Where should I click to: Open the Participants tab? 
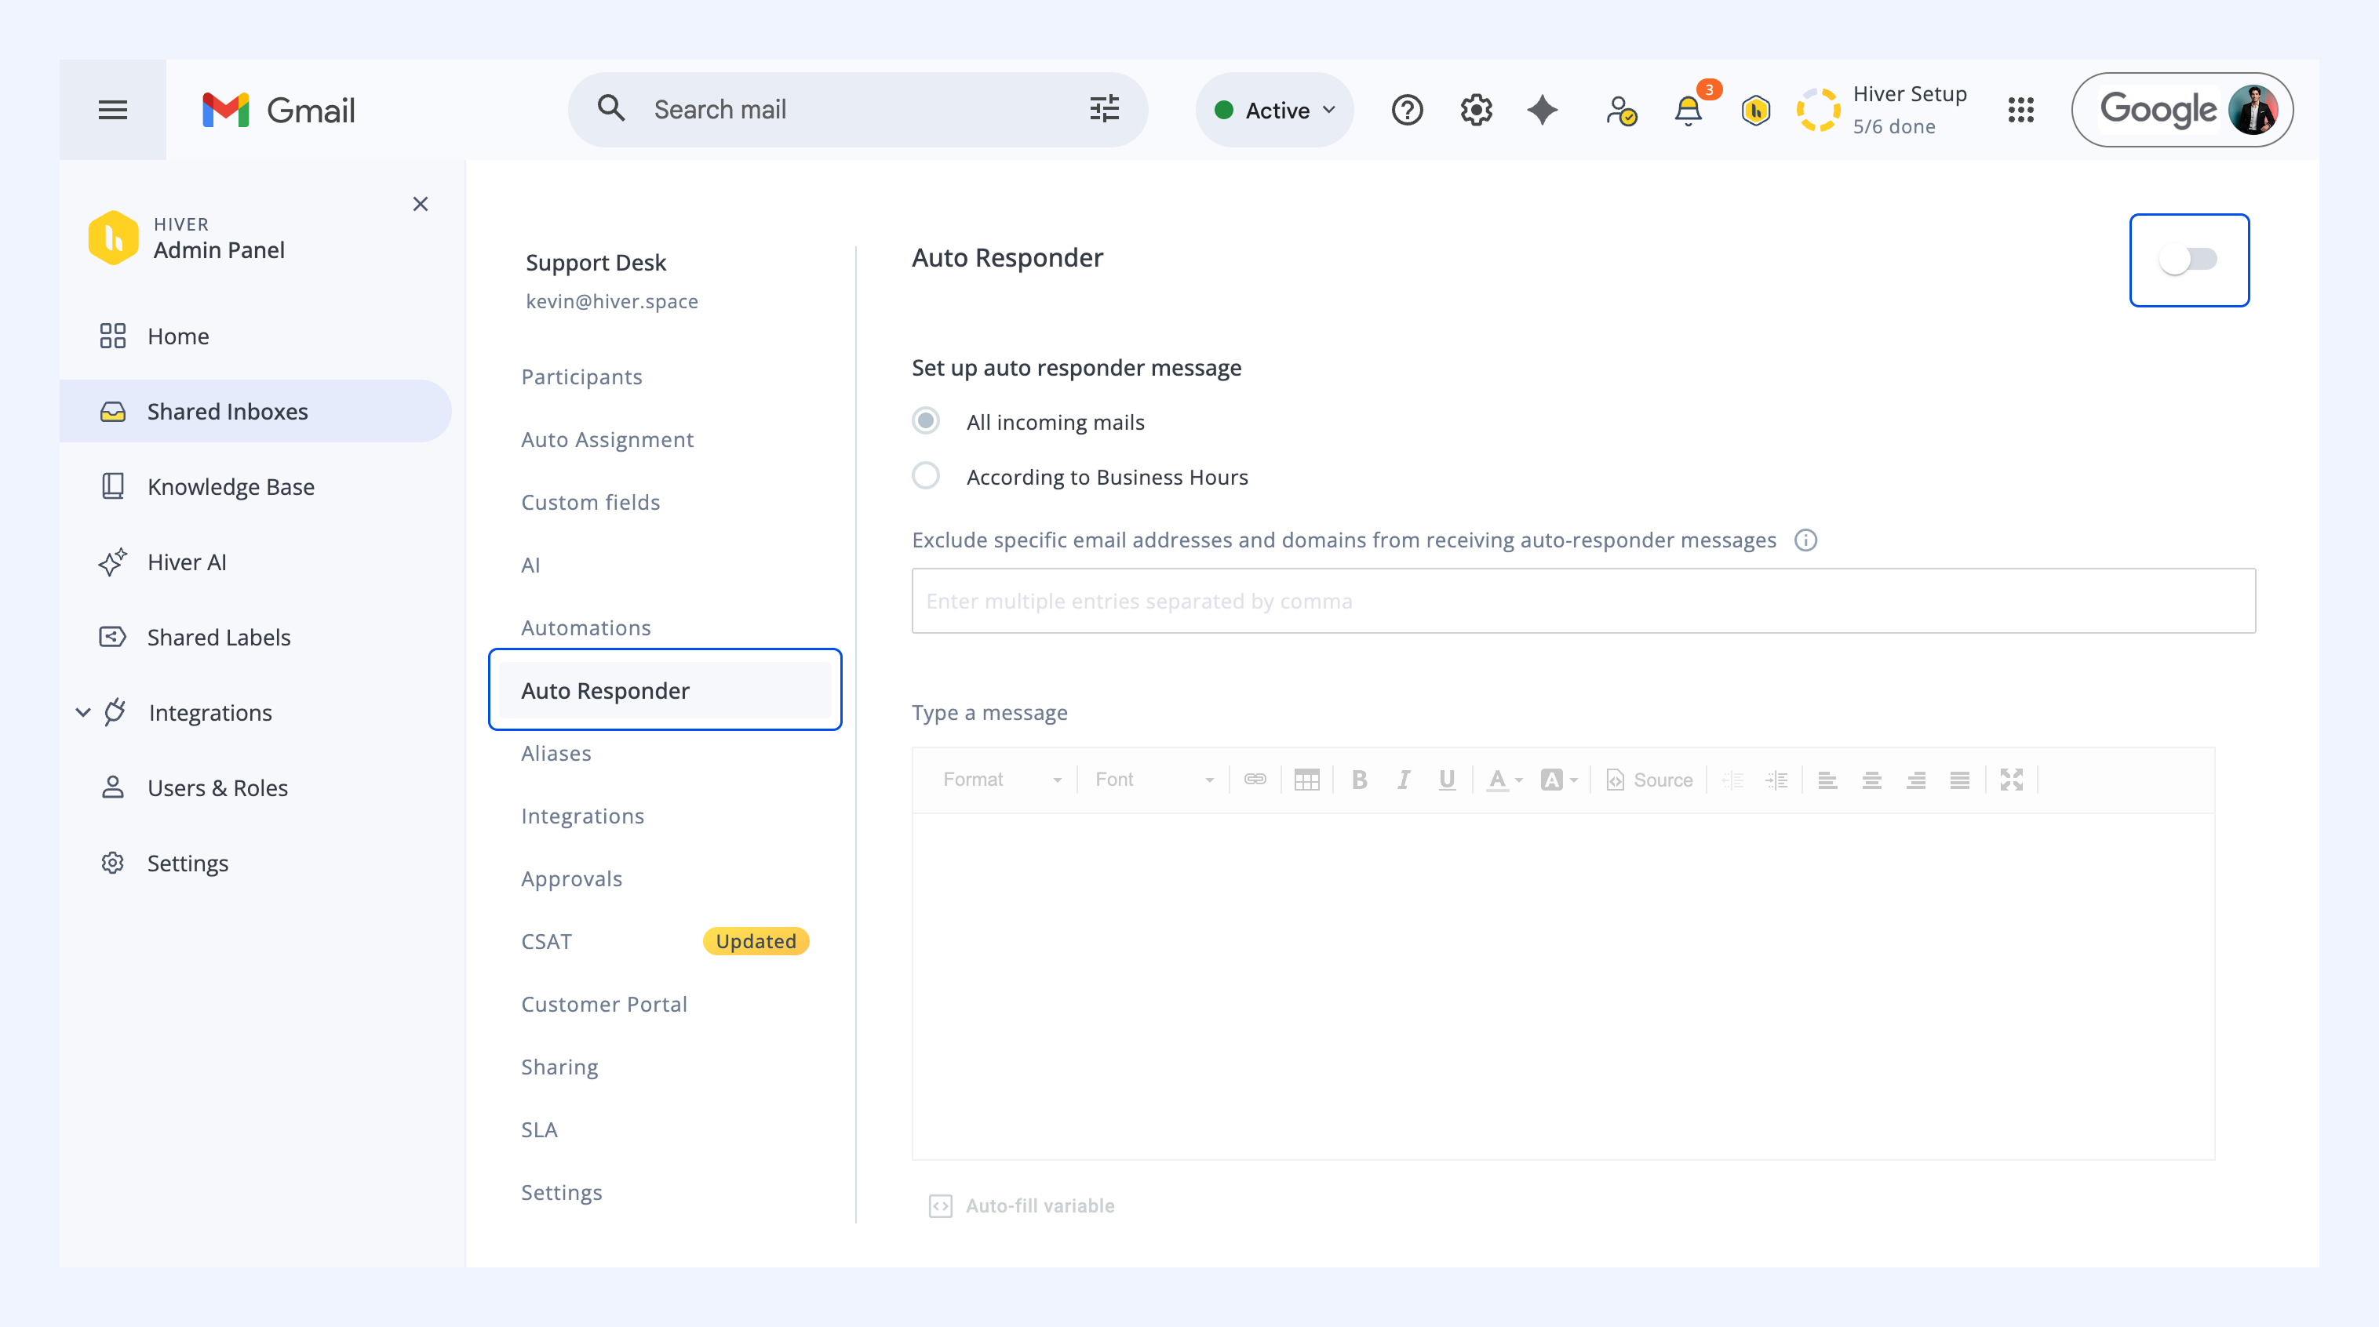(x=582, y=376)
